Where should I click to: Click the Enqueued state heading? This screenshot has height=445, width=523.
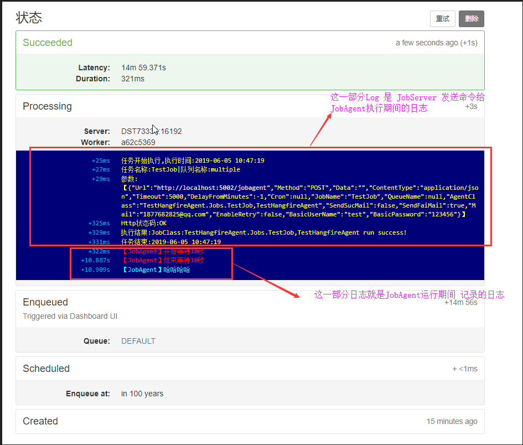(x=45, y=302)
